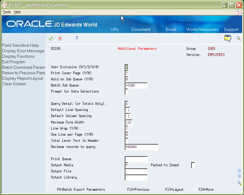Select Clear Screen in sidebar

coord(14,84)
